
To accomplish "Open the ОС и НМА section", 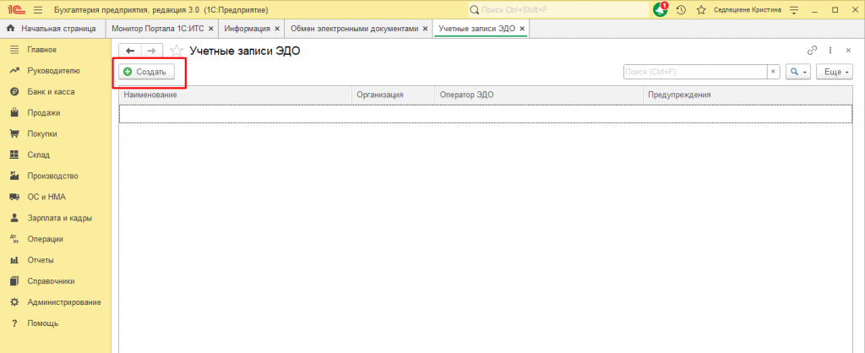I will (x=46, y=197).
